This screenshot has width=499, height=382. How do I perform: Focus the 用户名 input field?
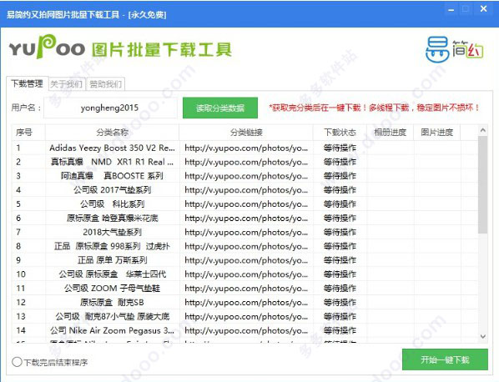(x=110, y=108)
